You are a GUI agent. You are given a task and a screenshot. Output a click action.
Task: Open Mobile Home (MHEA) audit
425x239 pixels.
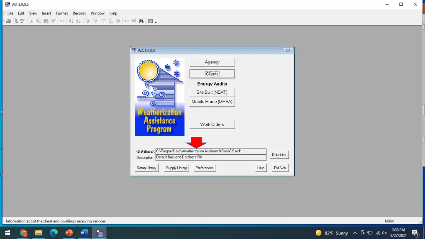[x=212, y=102]
